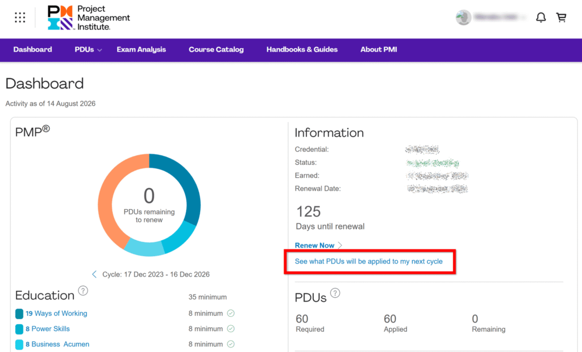
Task: Click the help icon beside PDUs heading
Action: [335, 293]
